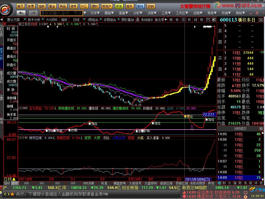Click the forward arrow navigation button
Screen dimensions: 265x199
[33, 13]
